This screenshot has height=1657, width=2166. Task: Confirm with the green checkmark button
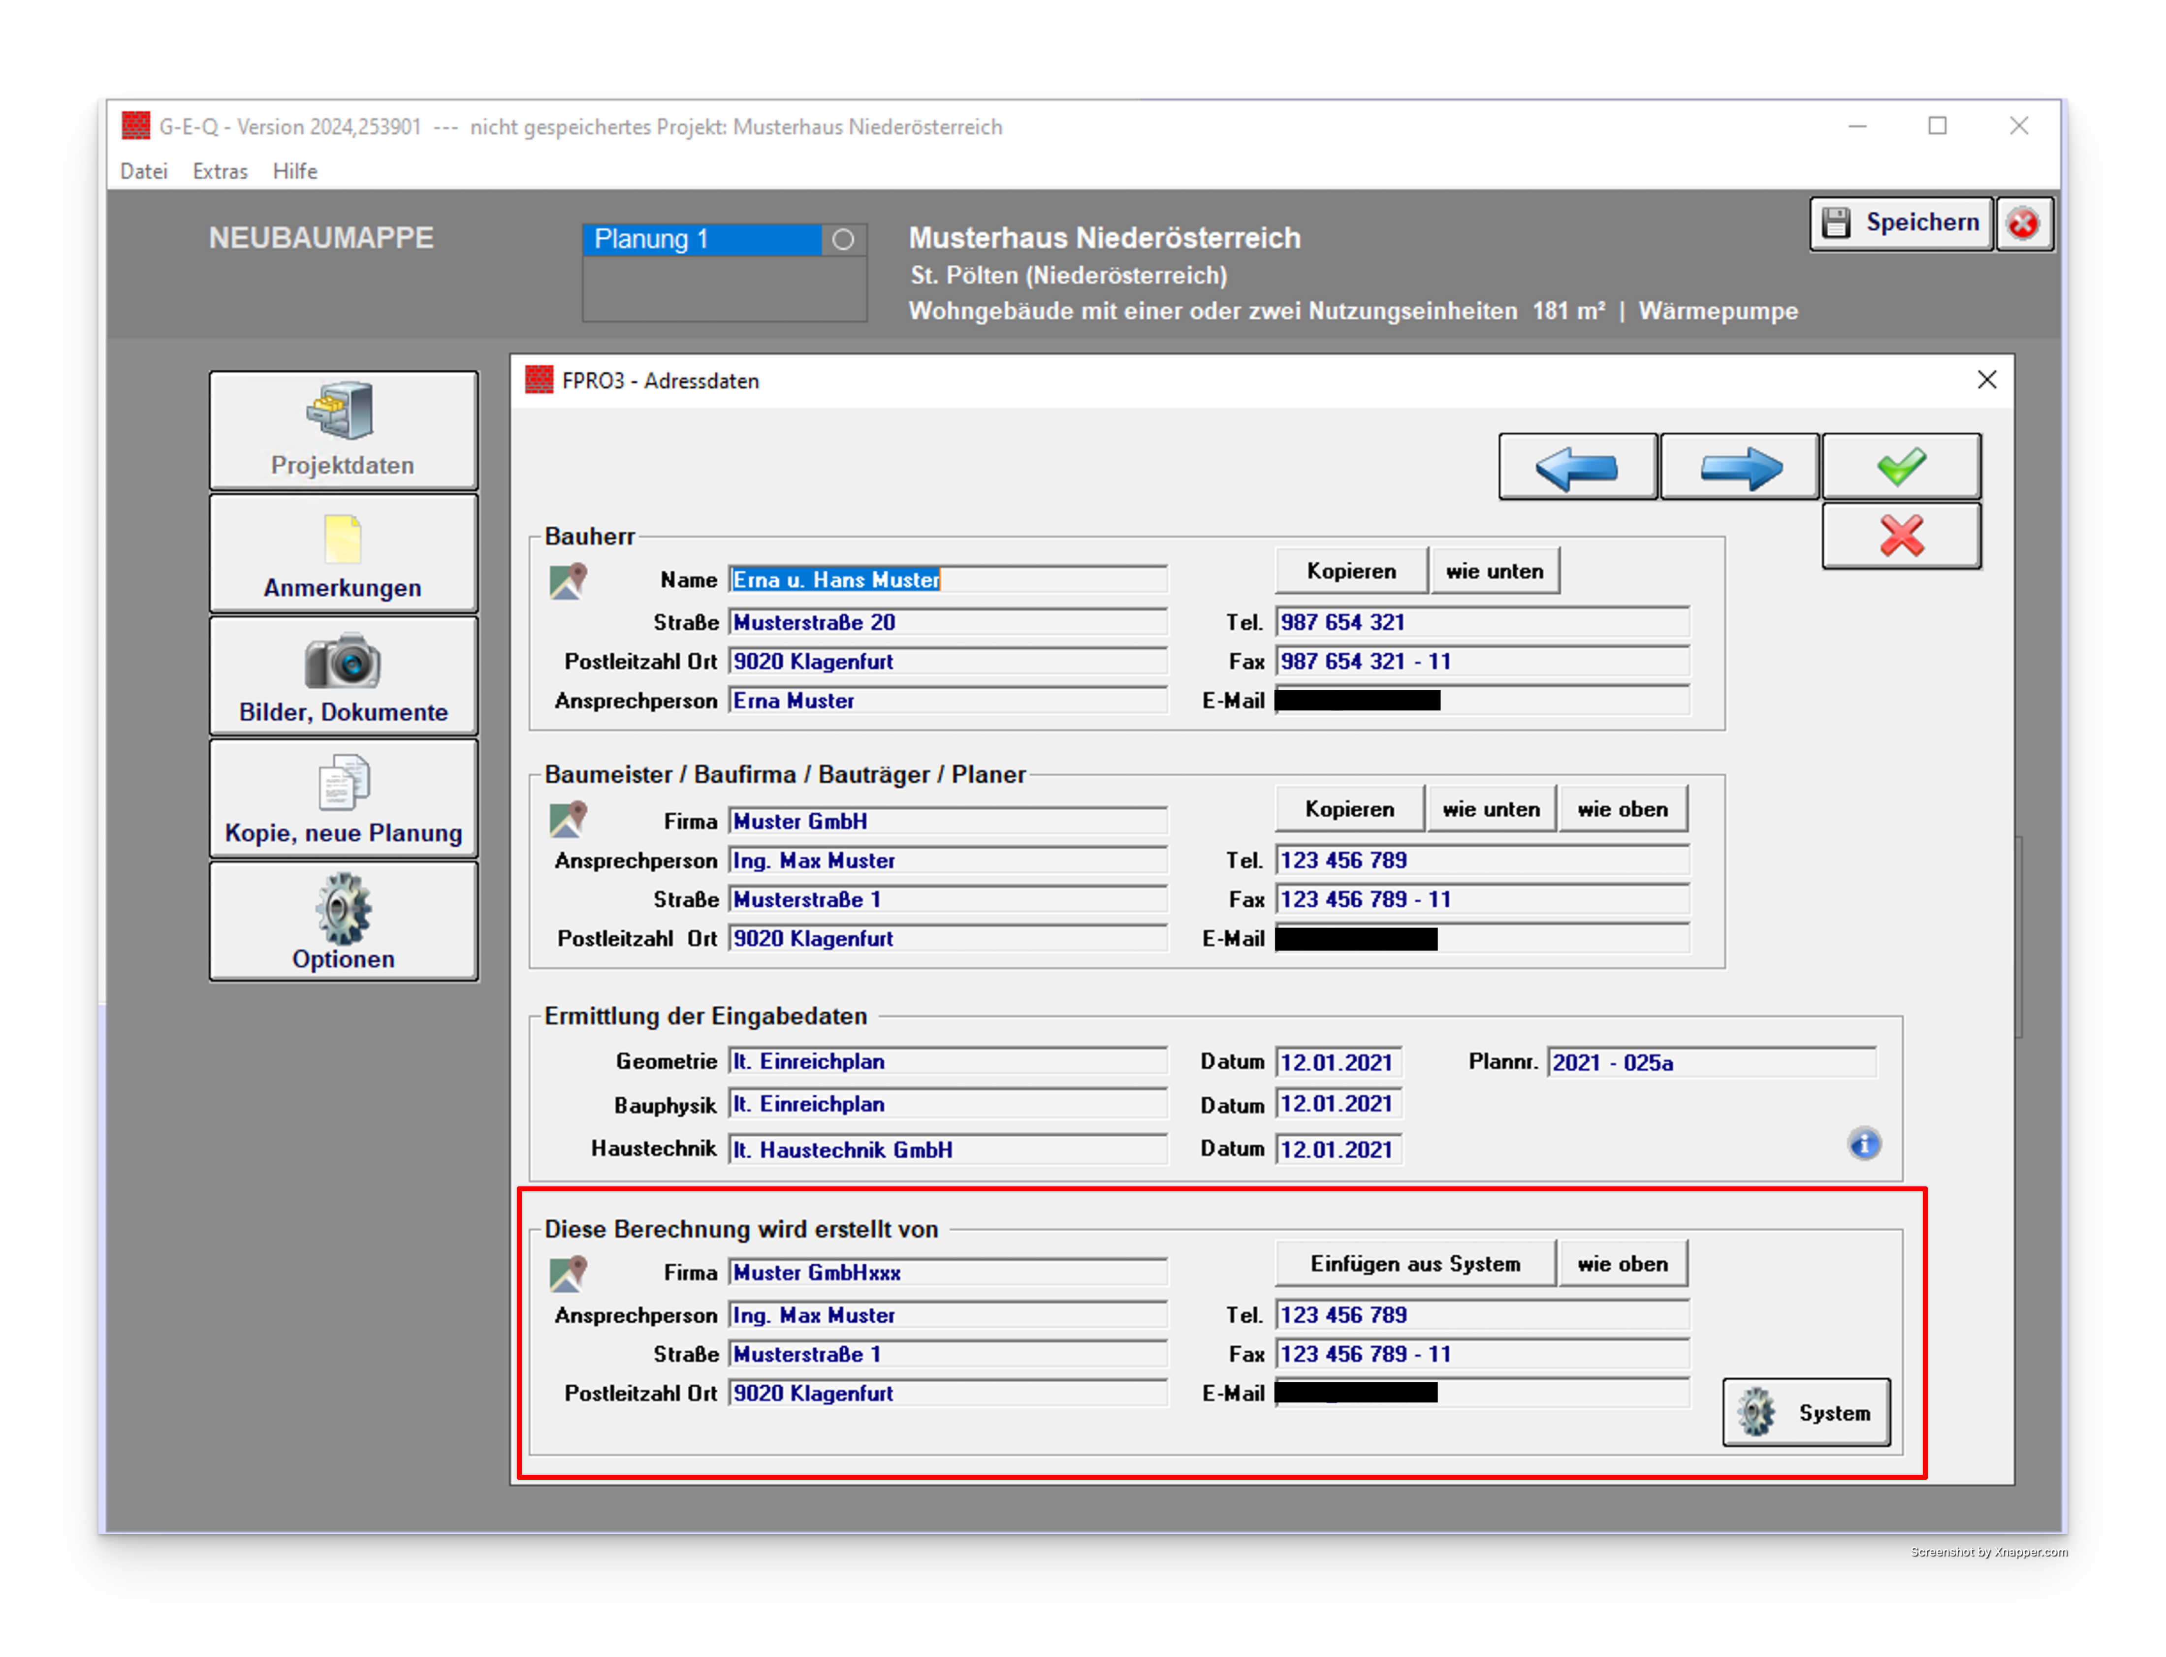click(x=1901, y=467)
